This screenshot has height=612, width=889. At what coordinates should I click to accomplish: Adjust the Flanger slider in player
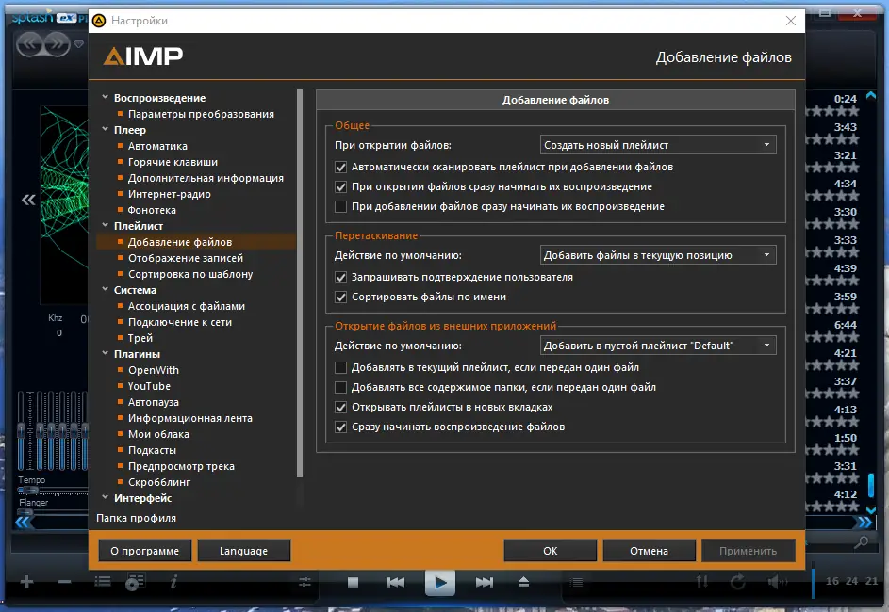click(25, 512)
